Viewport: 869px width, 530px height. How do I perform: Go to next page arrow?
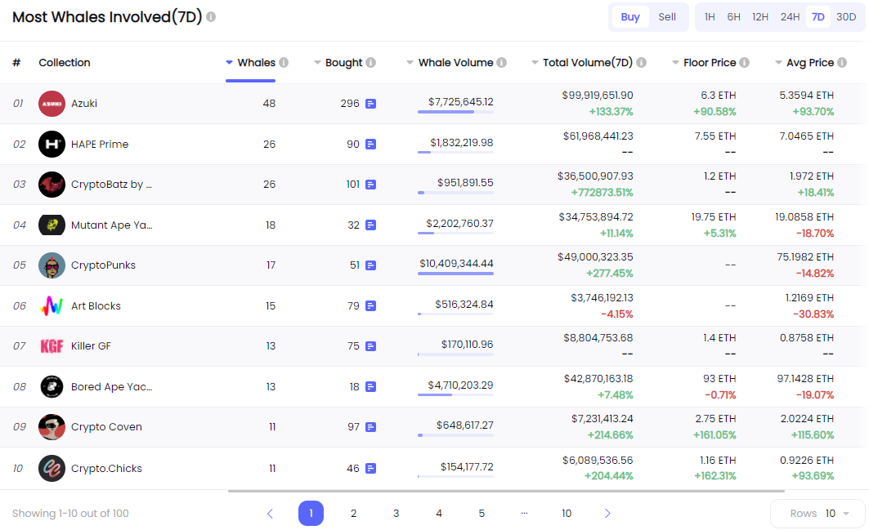607,514
